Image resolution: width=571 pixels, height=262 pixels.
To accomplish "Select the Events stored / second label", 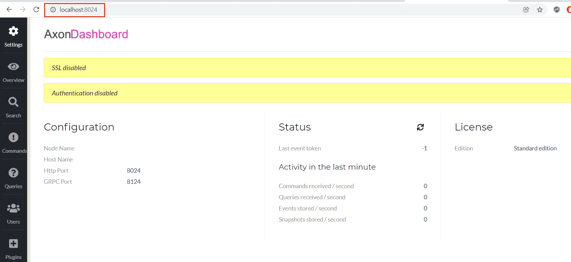I will coord(308,208).
